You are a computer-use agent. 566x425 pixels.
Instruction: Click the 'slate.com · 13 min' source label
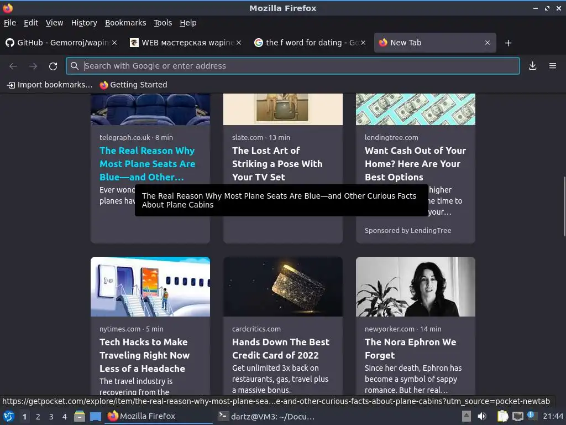[261, 138]
